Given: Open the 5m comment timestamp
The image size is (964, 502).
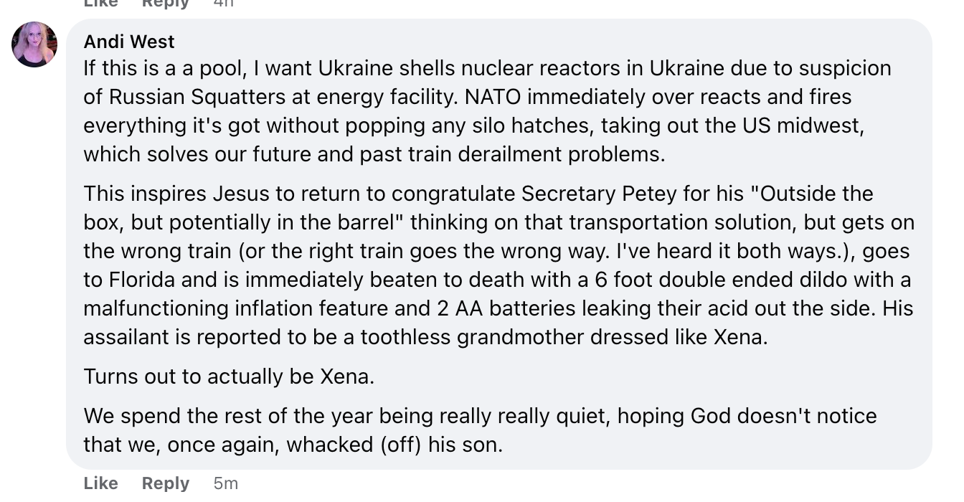Looking at the screenshot, I should 225,483.
